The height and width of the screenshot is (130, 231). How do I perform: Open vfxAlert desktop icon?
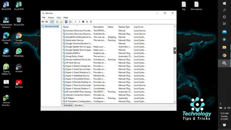[x=19, y=68]
